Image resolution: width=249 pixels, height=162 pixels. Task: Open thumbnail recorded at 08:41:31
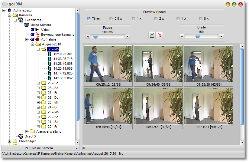point(209,108)
